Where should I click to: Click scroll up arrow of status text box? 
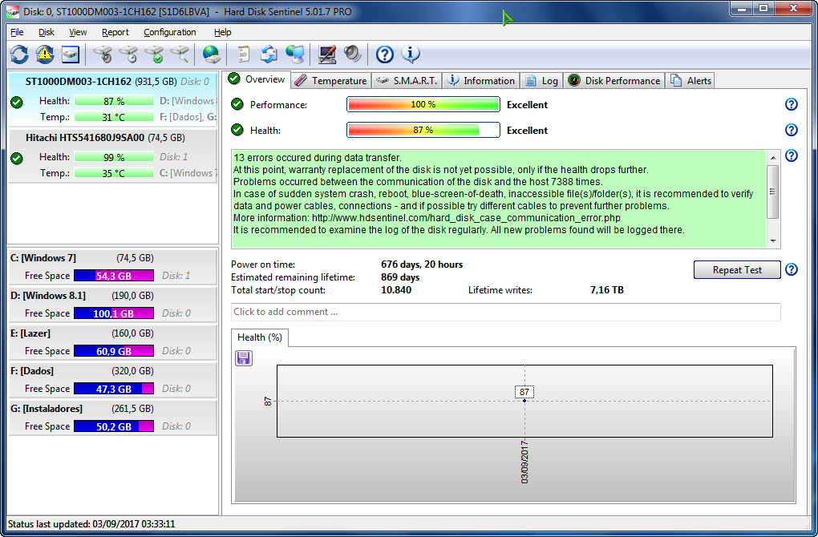tap(773, 157)
